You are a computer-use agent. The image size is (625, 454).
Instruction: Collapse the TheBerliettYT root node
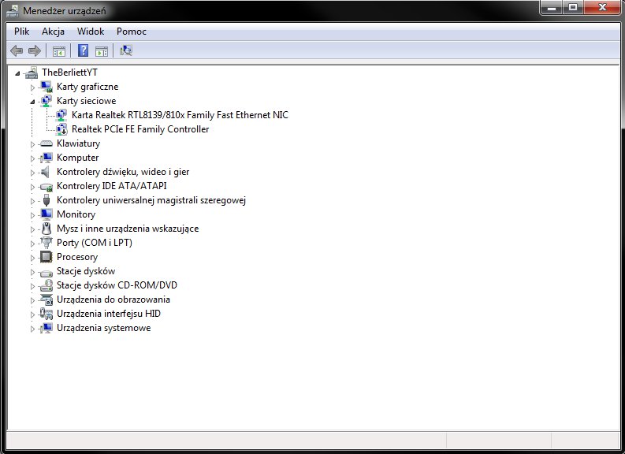tap(17, 73)
